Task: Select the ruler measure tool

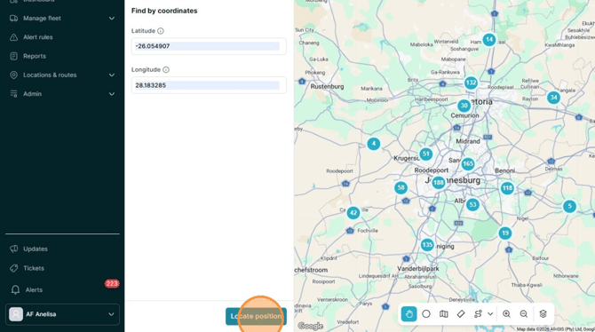Action: [461, 314]
